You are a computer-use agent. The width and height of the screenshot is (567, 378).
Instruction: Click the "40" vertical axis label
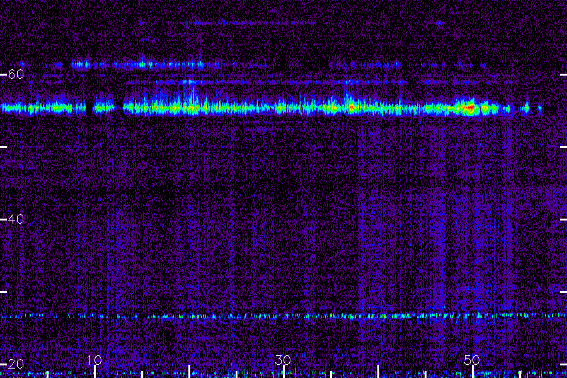click(16, 219)
